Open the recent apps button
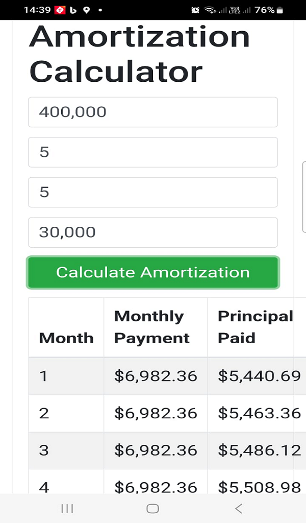The image size is (306, 523). [67, 508]
